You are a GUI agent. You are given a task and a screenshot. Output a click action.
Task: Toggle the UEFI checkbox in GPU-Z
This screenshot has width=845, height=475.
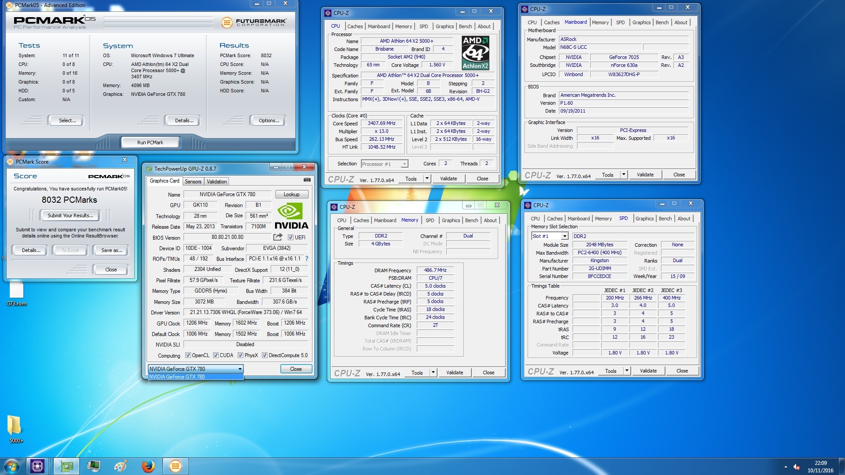point(290,237)
